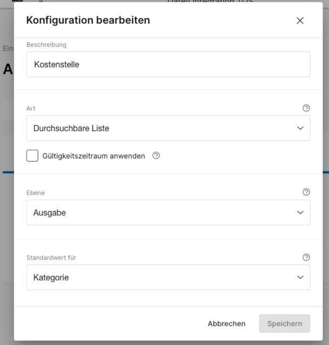Click the Speichern button
The width and height of the screenshot is (329, 345).
point(285,324)
